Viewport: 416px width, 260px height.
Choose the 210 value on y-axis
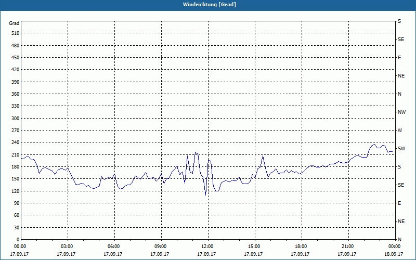click(16, 154)
